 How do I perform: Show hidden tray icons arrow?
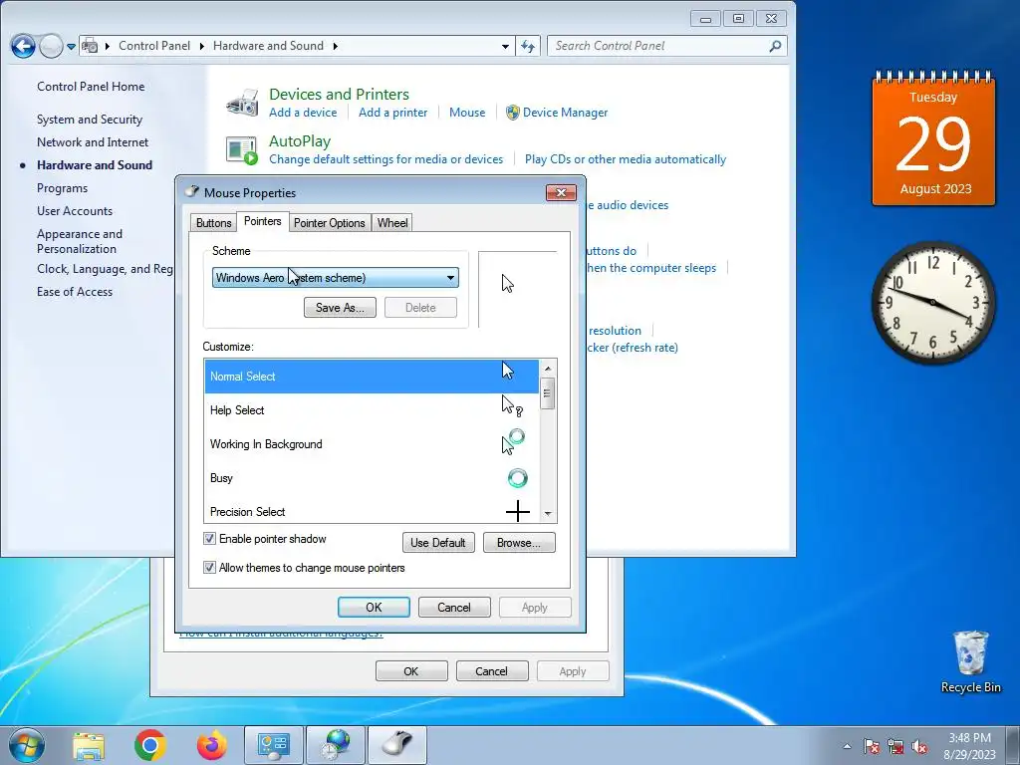coord(847,747)
